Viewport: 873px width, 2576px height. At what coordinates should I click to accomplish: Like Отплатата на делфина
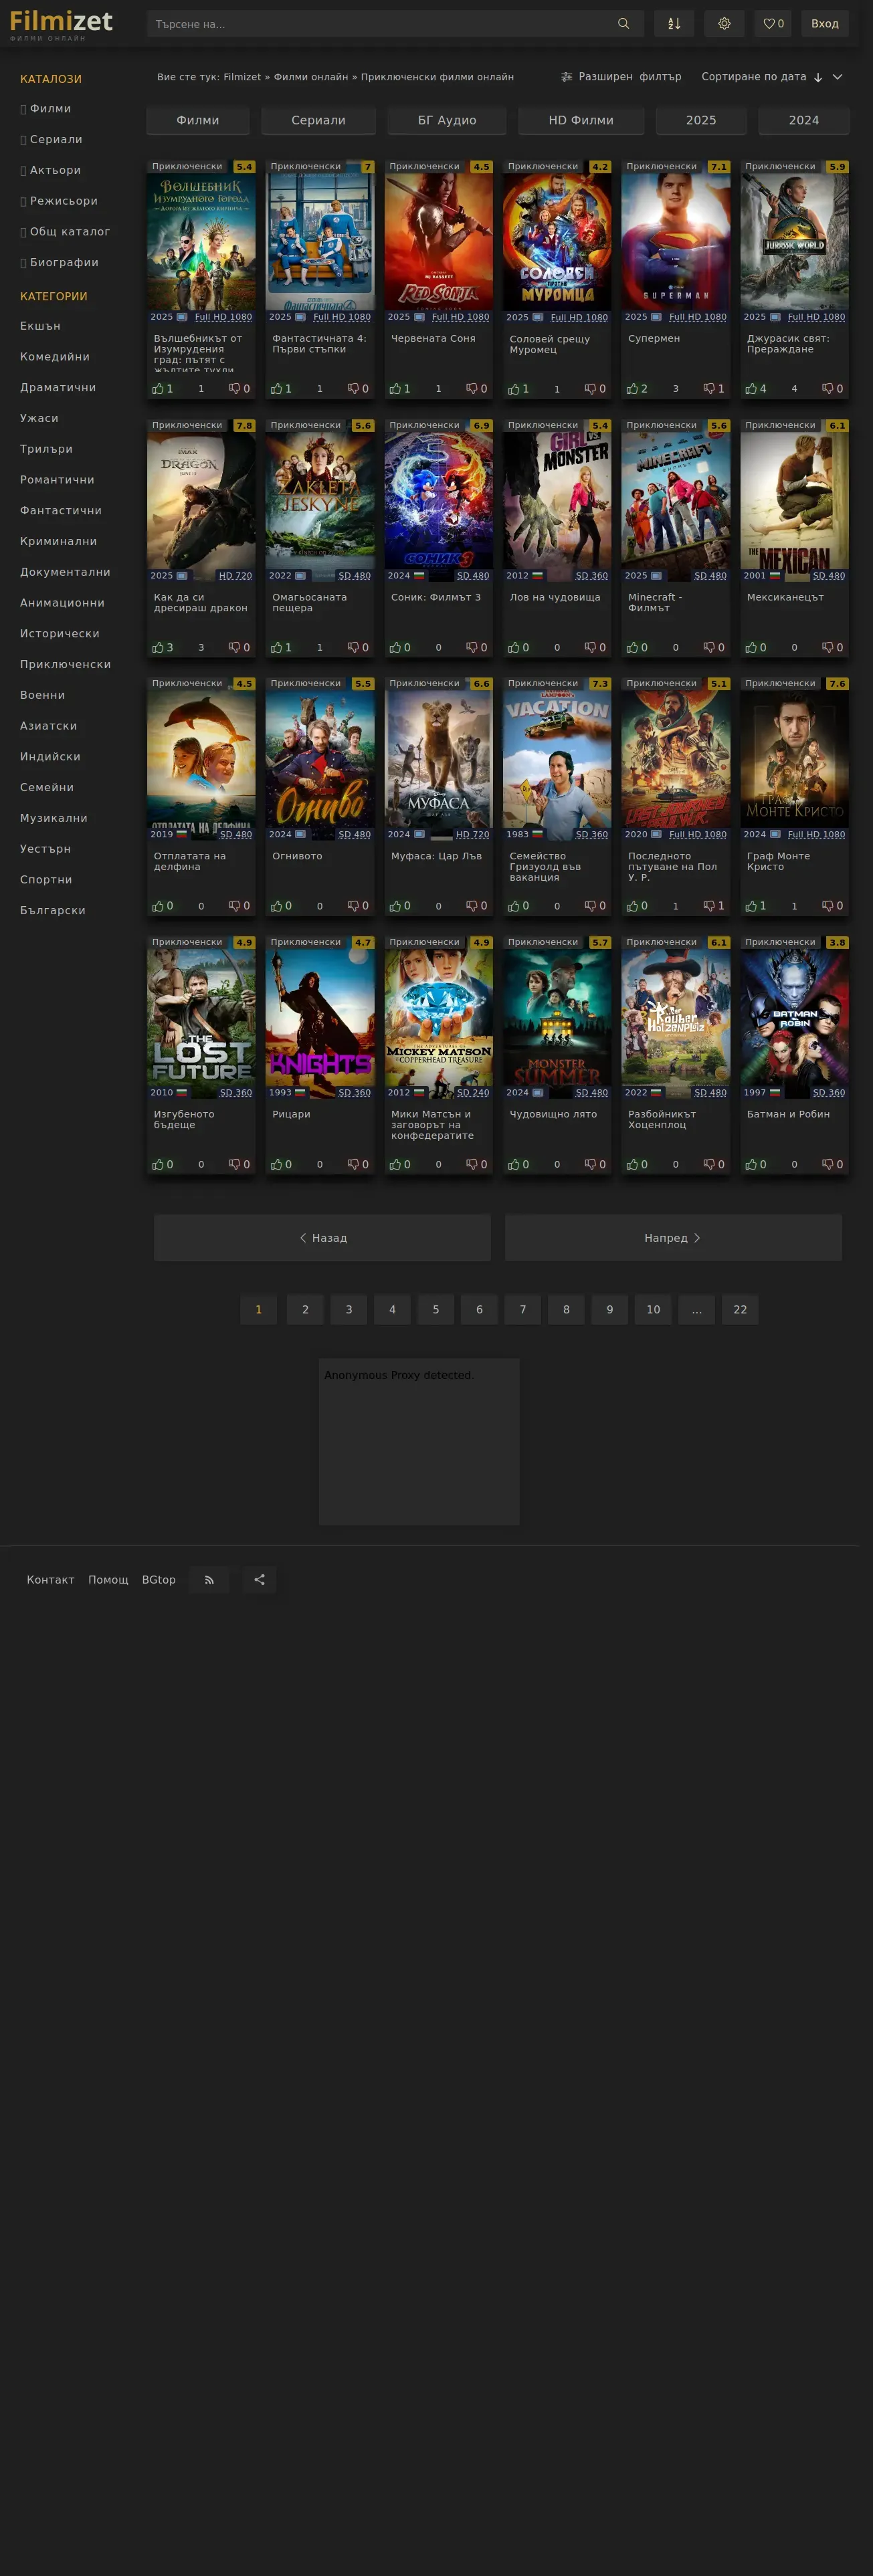(x=163, y=906)
